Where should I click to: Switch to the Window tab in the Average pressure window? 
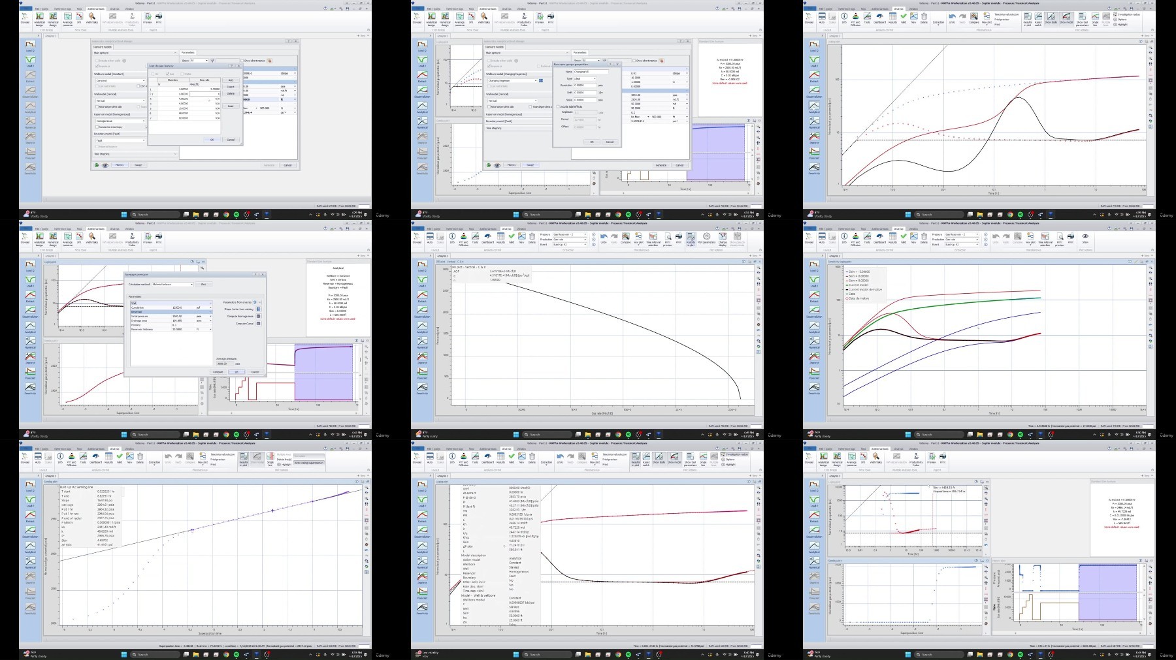(x=129, y=229)
